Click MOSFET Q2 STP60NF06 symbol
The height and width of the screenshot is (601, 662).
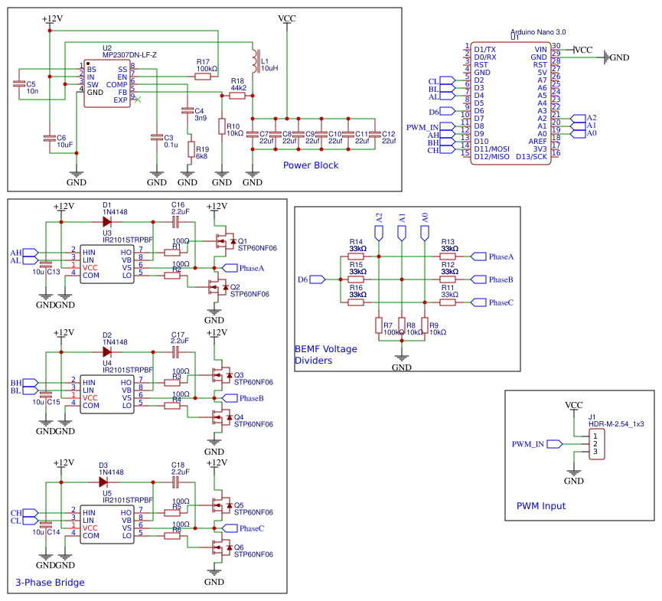[x=218, y=287]
